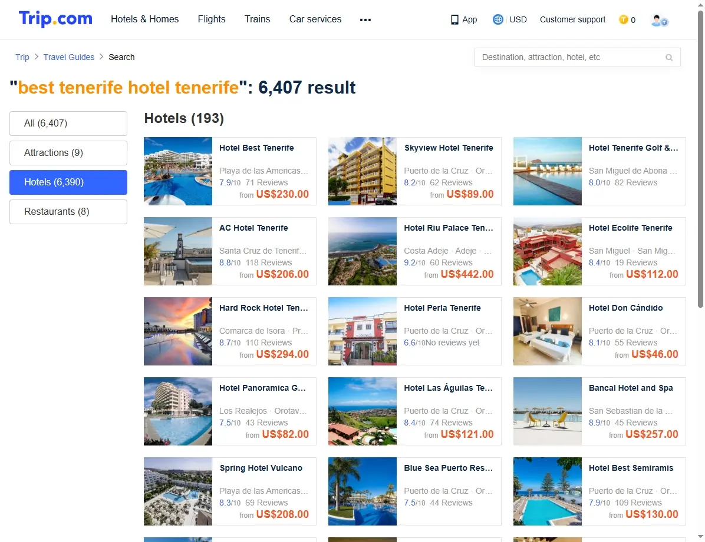This screenshot has width=705, height=542.
Task: Click the scrollbar down arrow
Action: (700, 537)
